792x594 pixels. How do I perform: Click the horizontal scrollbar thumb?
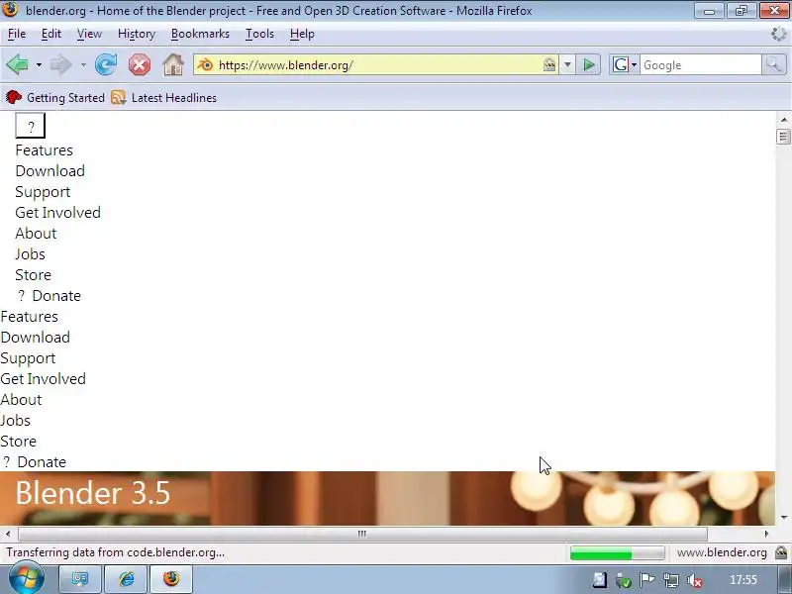362,534
